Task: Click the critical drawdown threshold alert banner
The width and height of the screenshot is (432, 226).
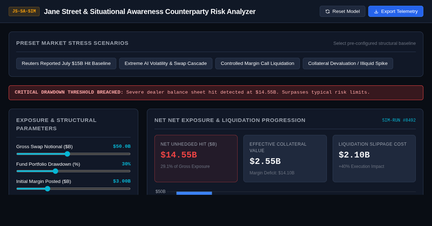Action: pyautogui.click(x=216, y=93)
